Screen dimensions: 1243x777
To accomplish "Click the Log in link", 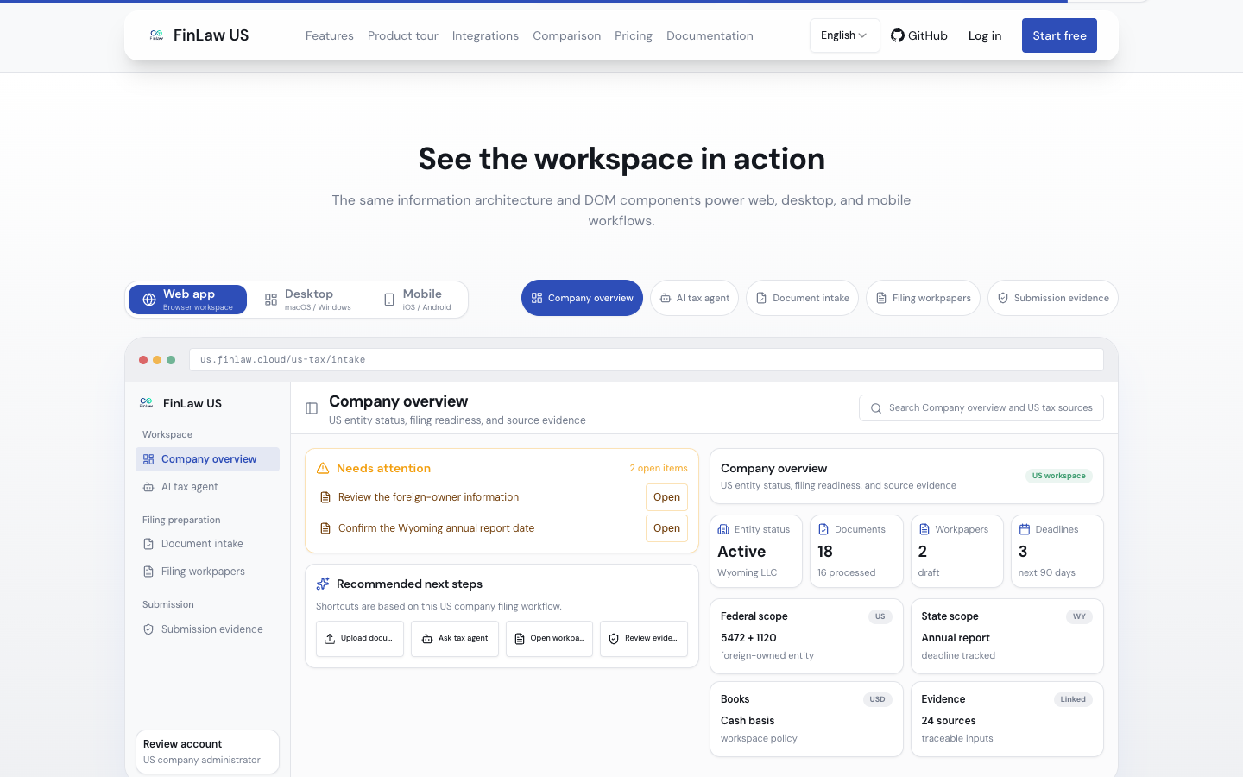I will [x=985, y=35].
